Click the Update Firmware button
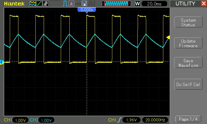The image size is (207, 124). tap(188, 43)
